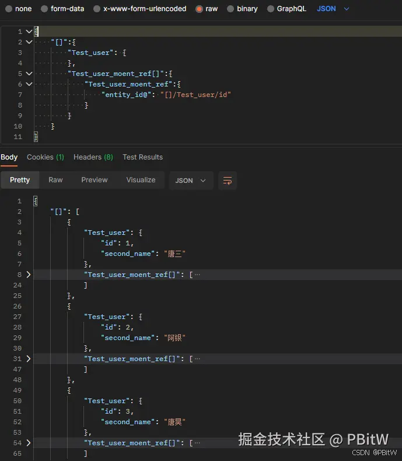
Task: Switch response view to Preview
Action: point(95,180)
